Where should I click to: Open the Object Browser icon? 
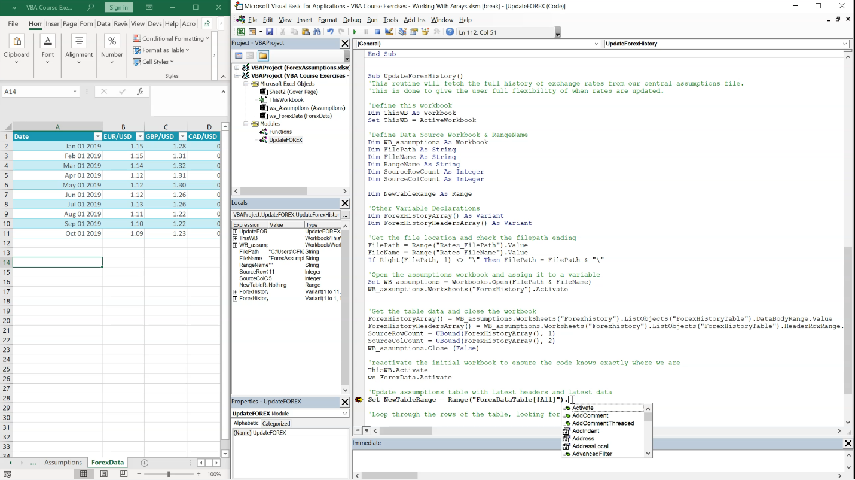425,32
